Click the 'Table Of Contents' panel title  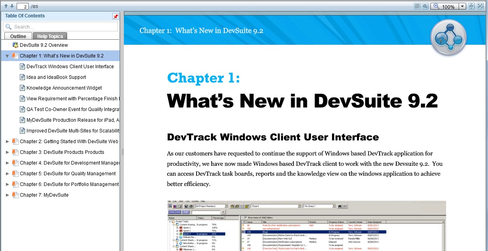pos(25,16)
